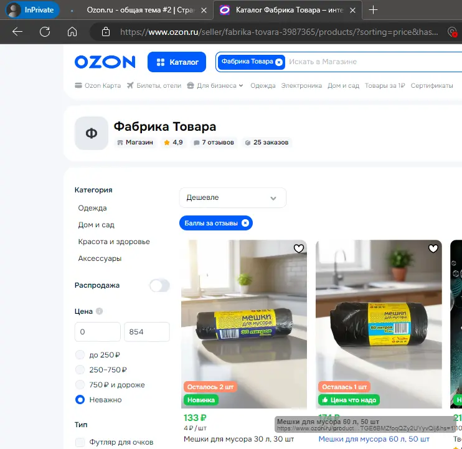
Task: Select Аксессуары category
Action: 100,258
